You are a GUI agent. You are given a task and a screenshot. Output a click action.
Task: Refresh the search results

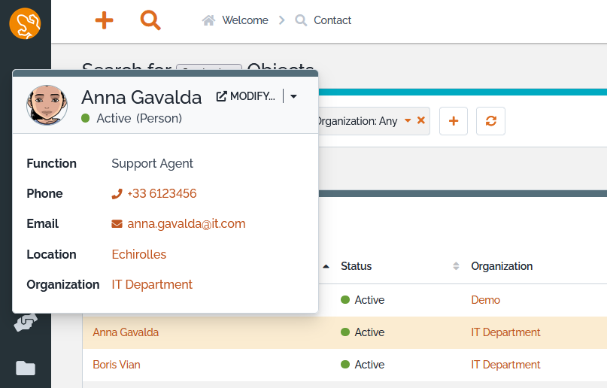coord(490,121)
